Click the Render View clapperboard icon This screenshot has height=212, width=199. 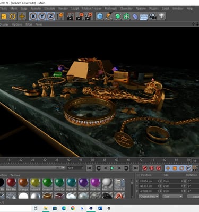[70, 16]
